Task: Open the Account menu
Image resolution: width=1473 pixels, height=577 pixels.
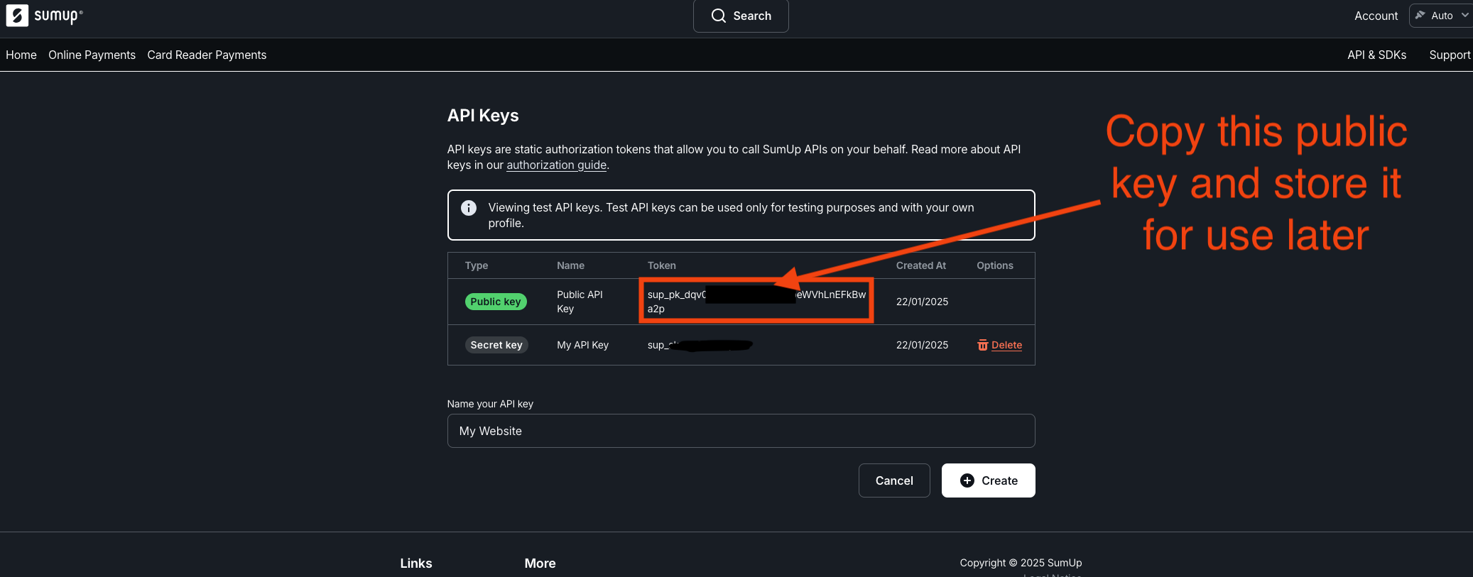Action: [x=1376, y=16]
